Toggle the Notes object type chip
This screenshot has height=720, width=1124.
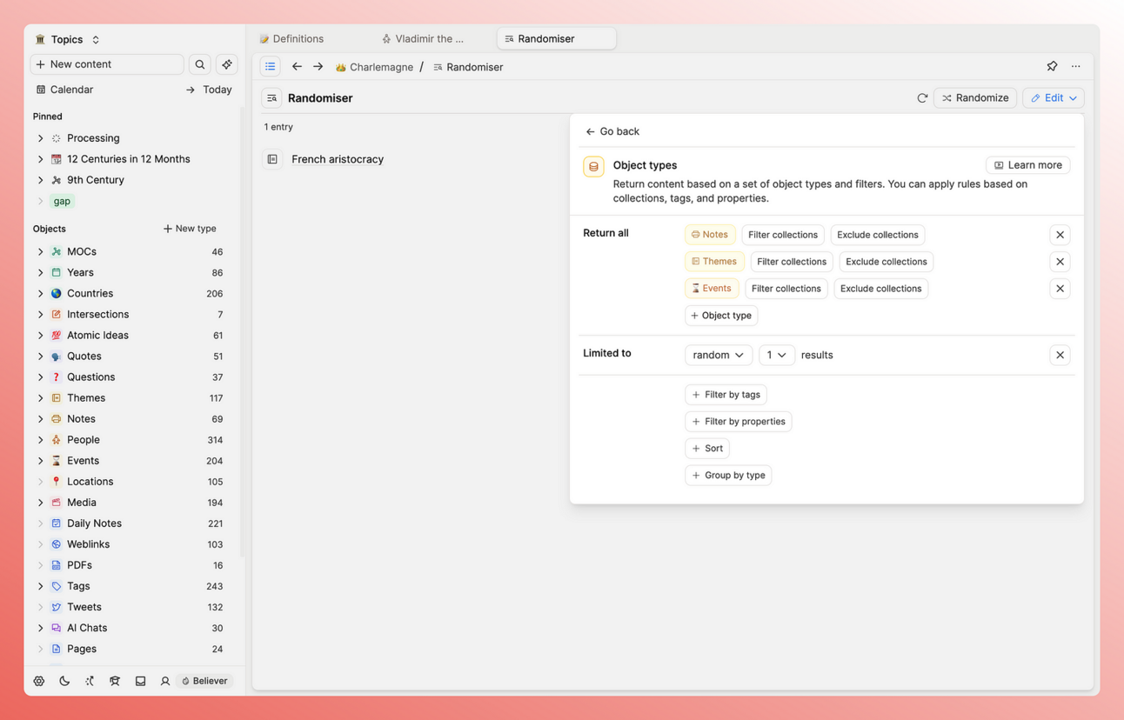[x=710, y=234]
